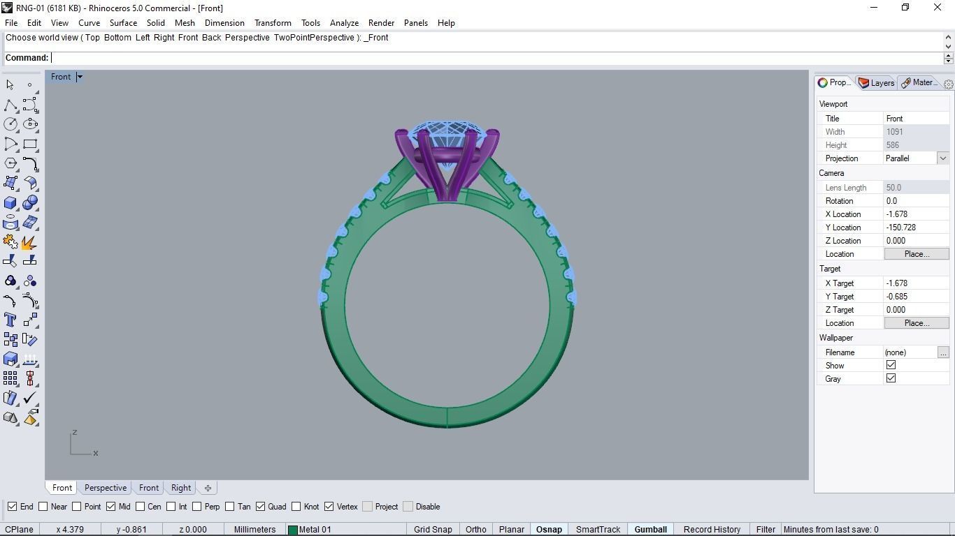Image resolution: width=955 pixels, height=536 pixels.
Task: Click the green Metal 01 layer color swatch
Action: point(293,530)
